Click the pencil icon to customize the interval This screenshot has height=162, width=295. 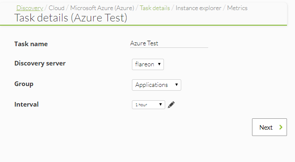coord(171,105)
